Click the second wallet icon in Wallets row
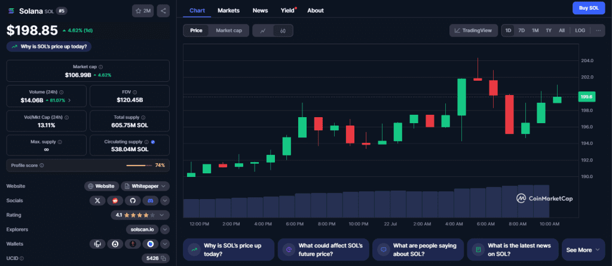This screenshot has height=266, width=612. point(115,244)
